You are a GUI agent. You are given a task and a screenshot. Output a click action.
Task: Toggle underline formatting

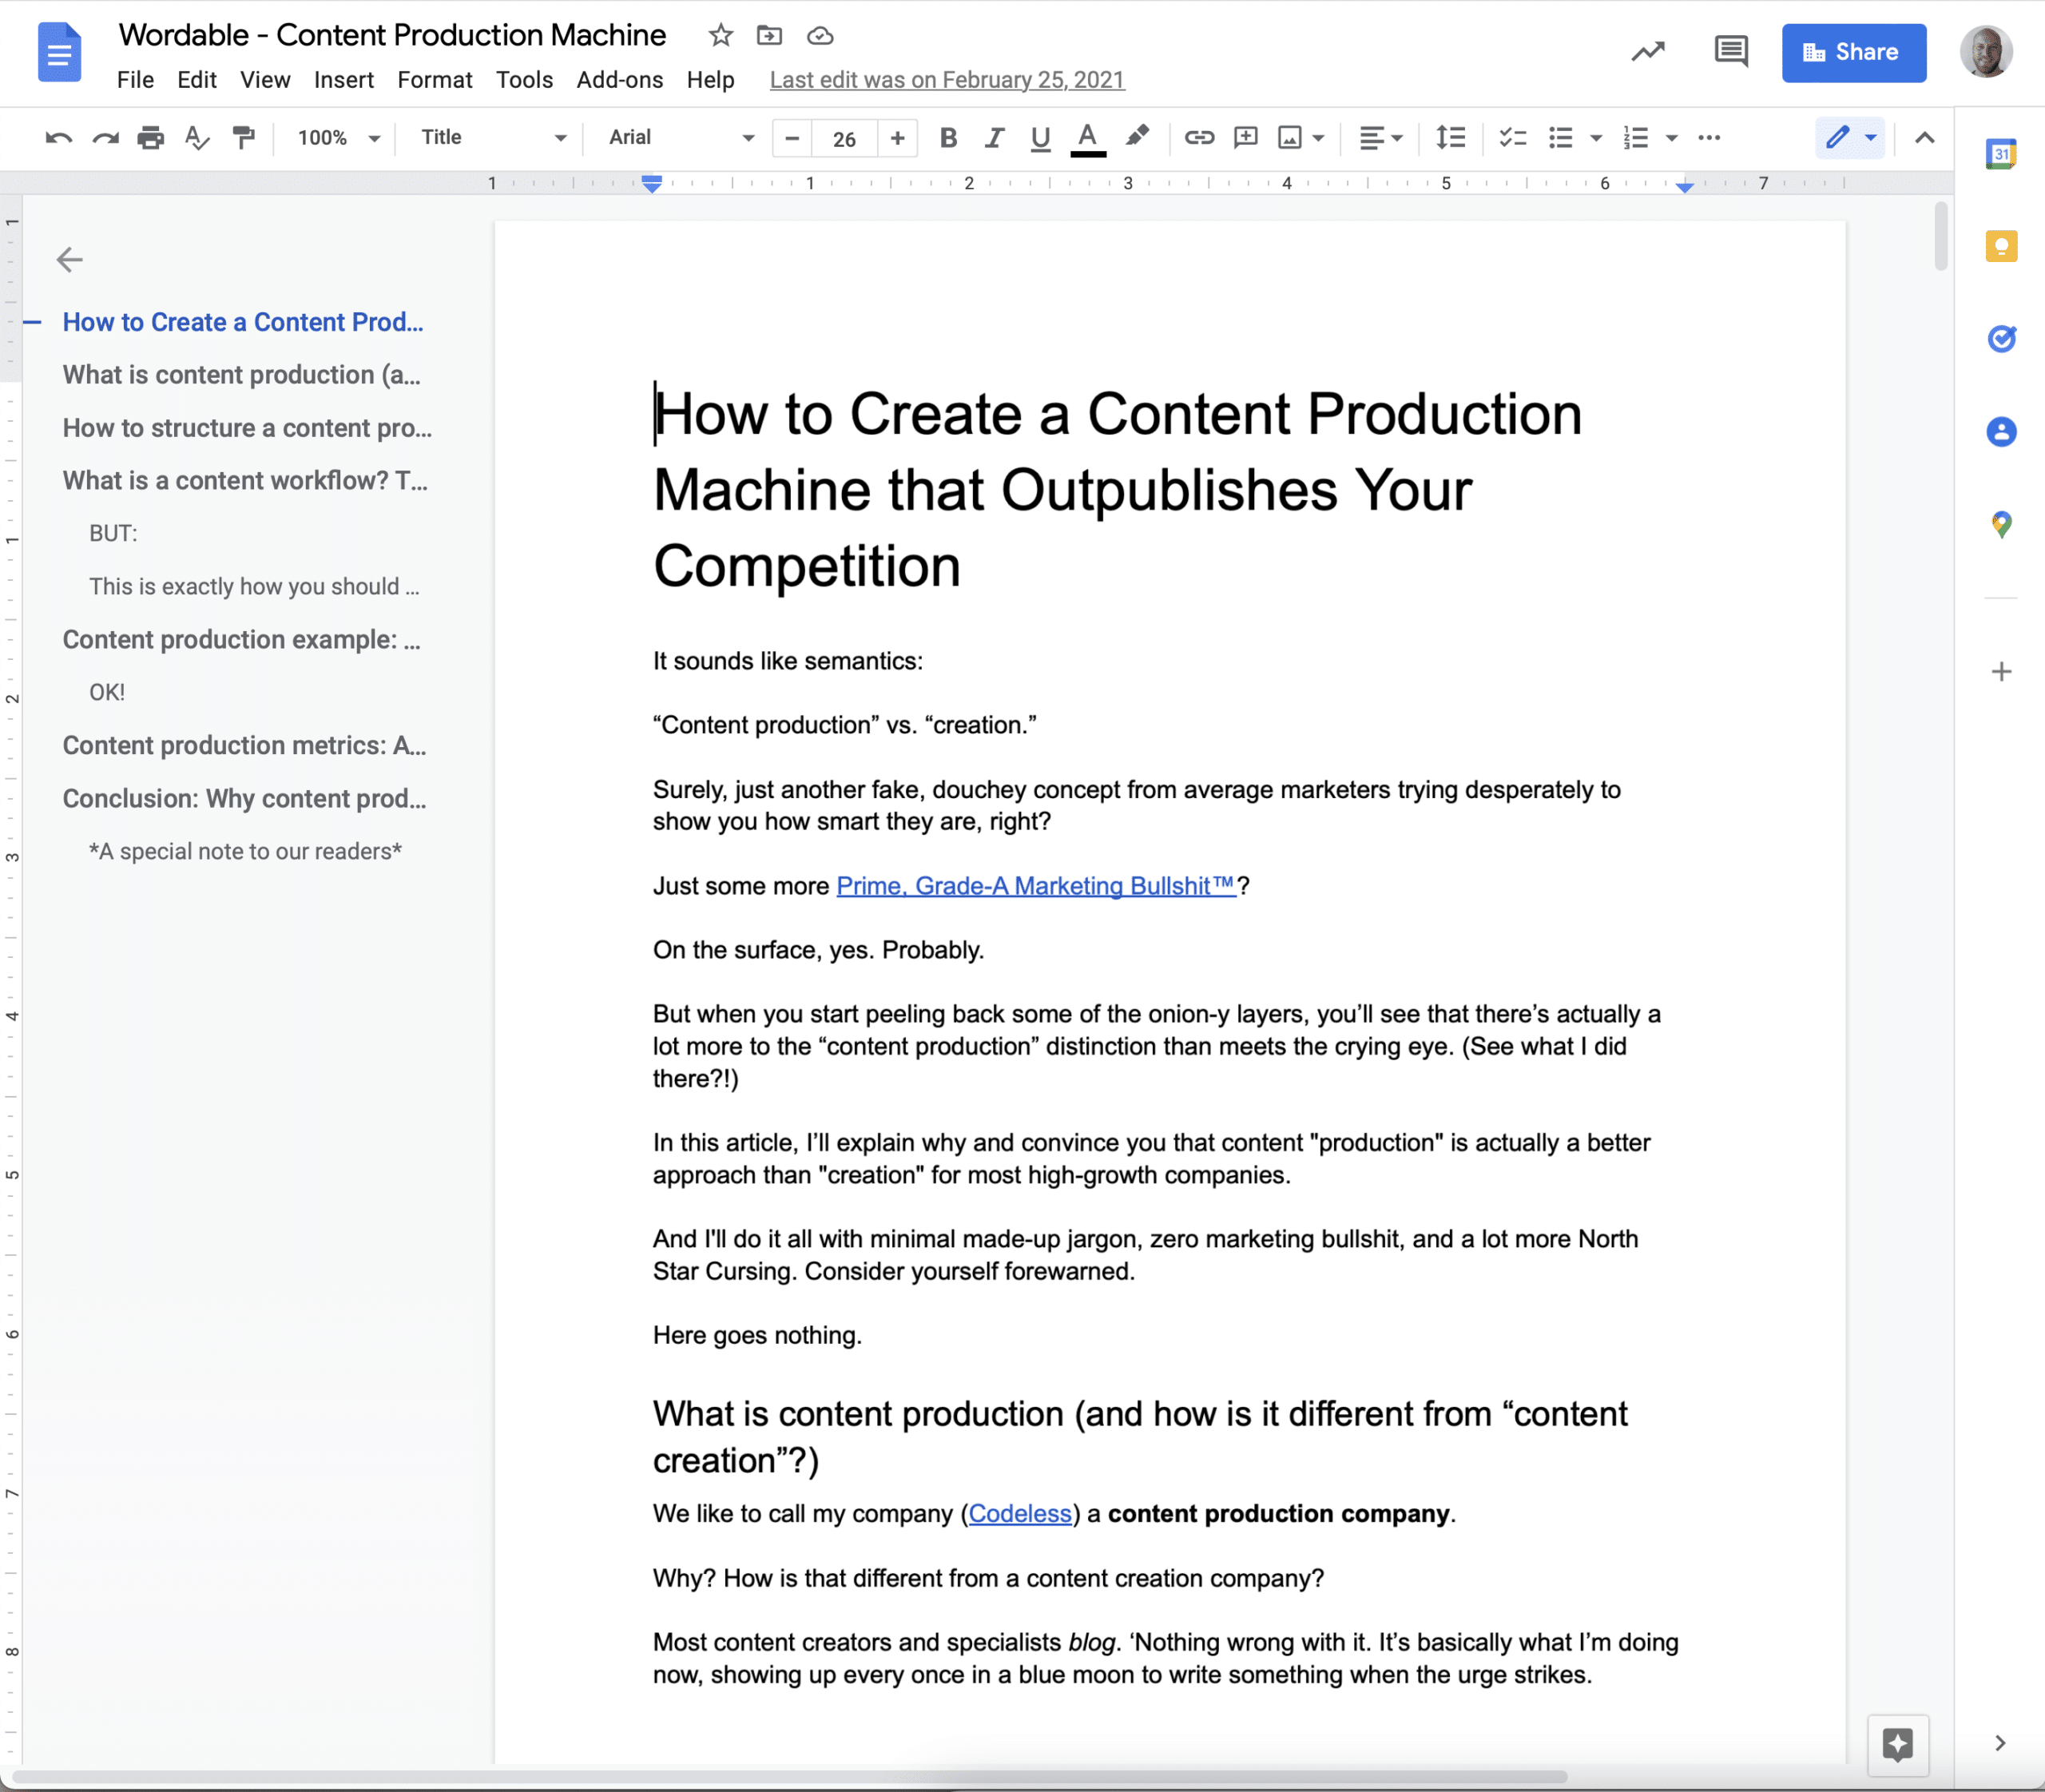pos(1040,137)
